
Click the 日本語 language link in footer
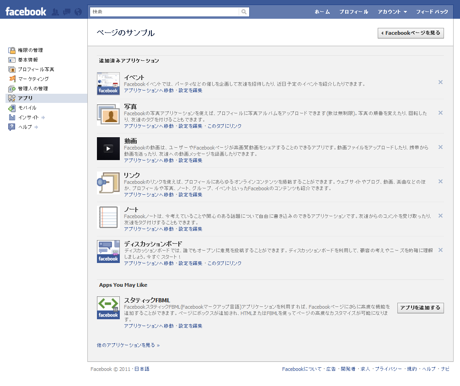coord(142,369)
